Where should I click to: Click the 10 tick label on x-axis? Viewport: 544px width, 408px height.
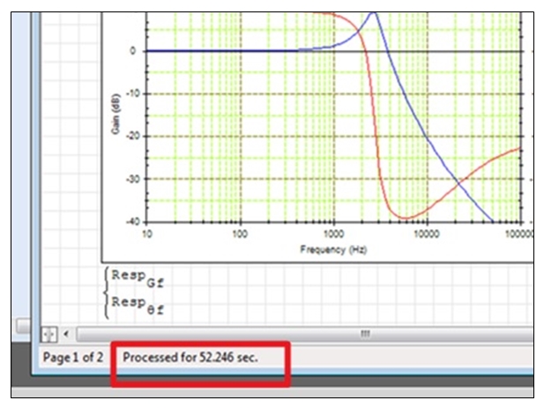click(x=147, y=235)
